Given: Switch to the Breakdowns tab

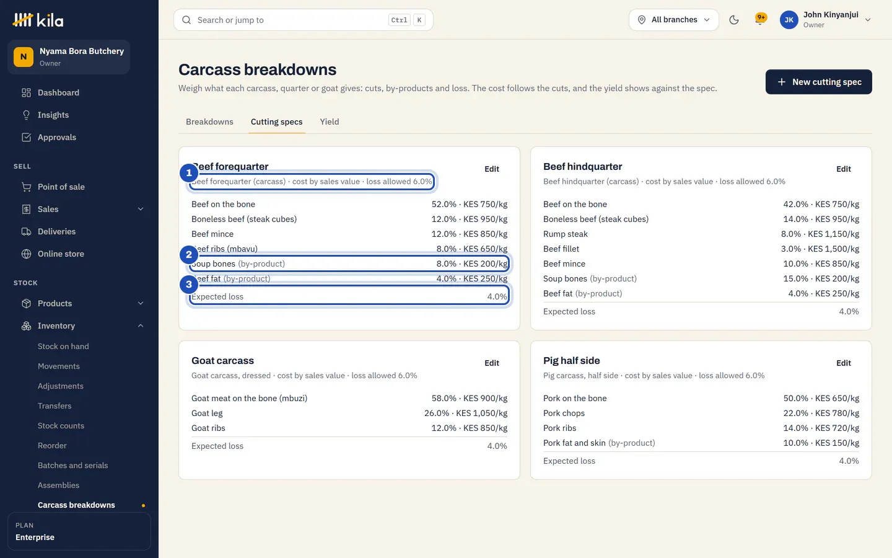Looking at the screenshot, I should click(209, 122).
